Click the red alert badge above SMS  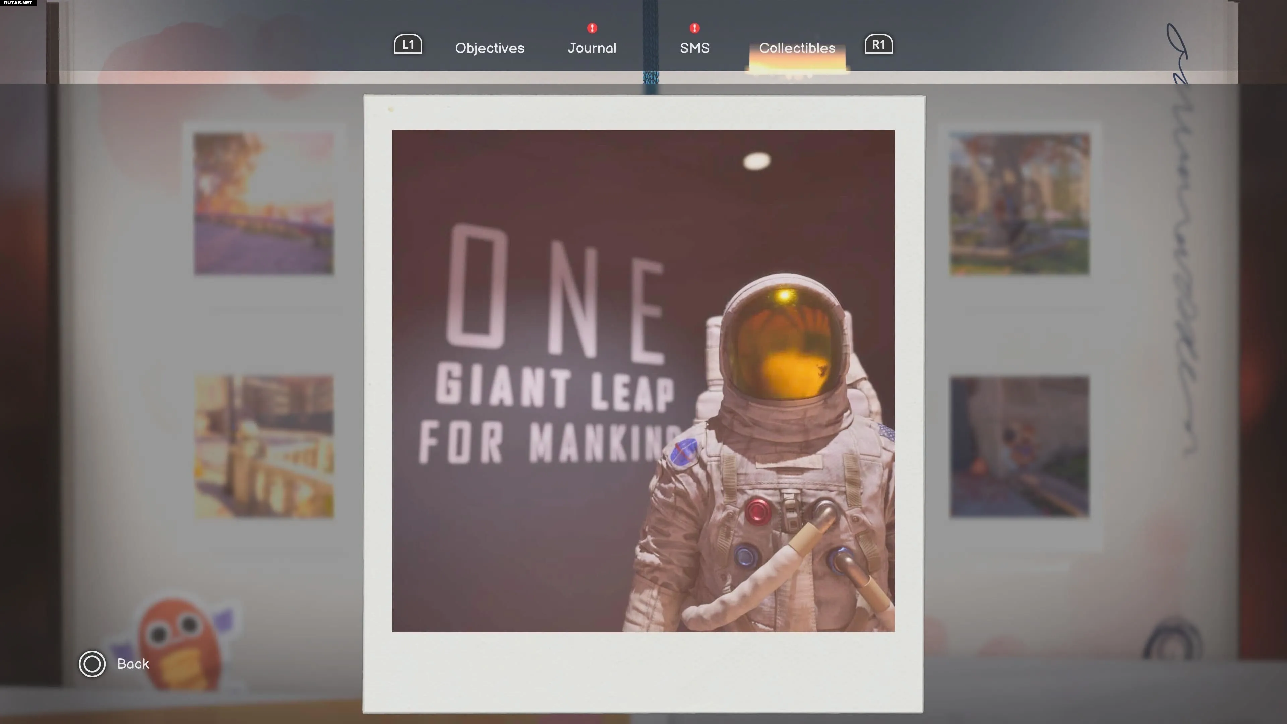click(x=694, y=28)
